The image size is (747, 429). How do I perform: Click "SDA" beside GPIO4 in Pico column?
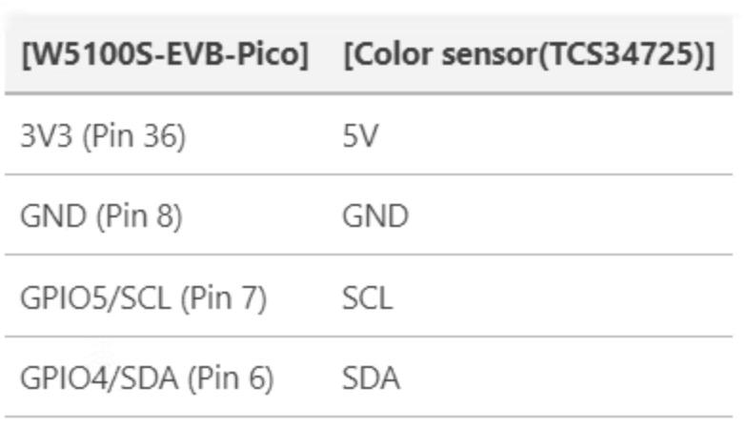coord(149,379)
